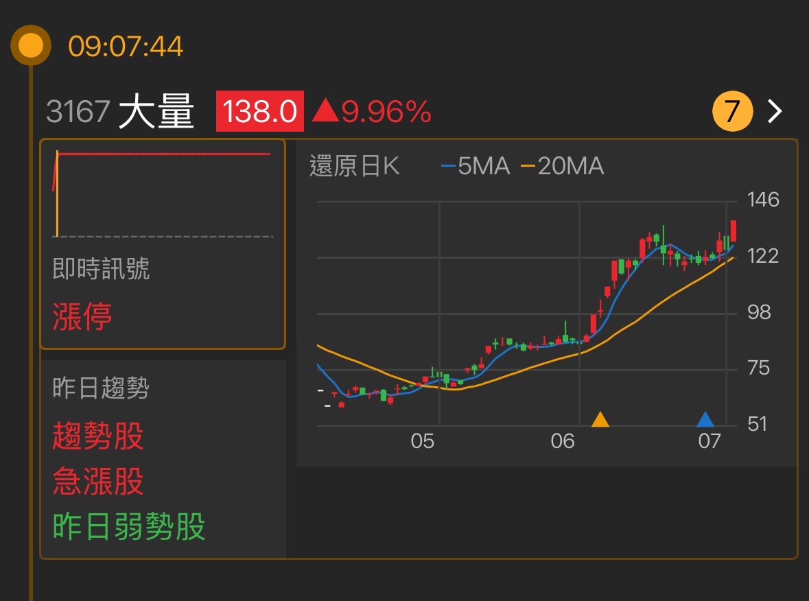This screenshot has height=601, width=809.
Task: Toggle the 20MA legend line
Action: (x=562, y=166)
